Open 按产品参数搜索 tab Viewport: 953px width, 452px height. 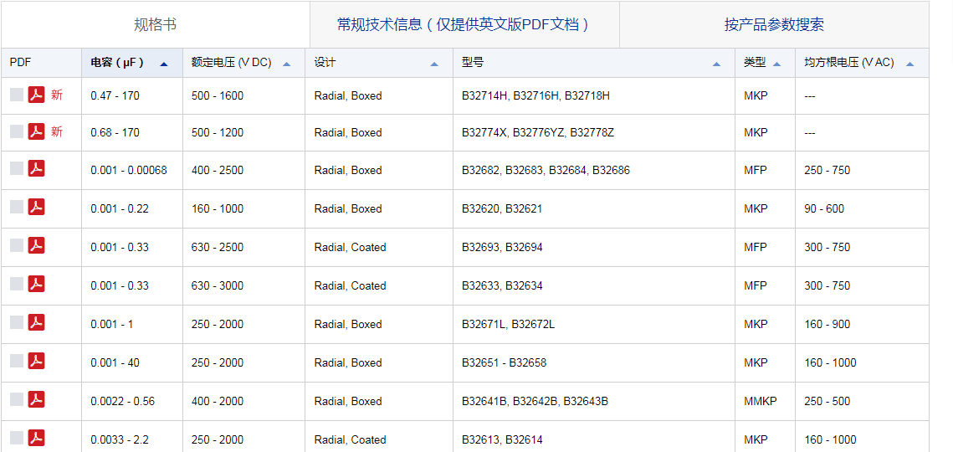pyautogui.click(x=774, y=25)
